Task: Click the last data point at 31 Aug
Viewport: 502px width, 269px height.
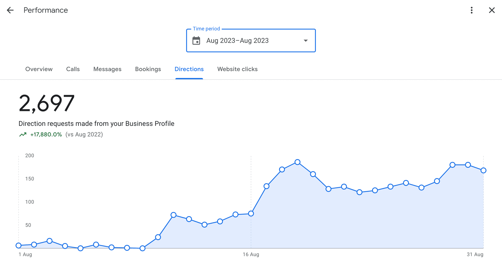Action: 483,171
